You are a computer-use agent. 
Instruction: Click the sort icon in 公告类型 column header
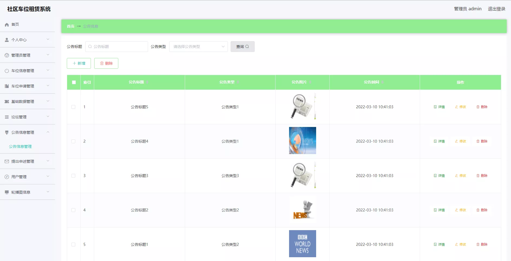point(238,82)
